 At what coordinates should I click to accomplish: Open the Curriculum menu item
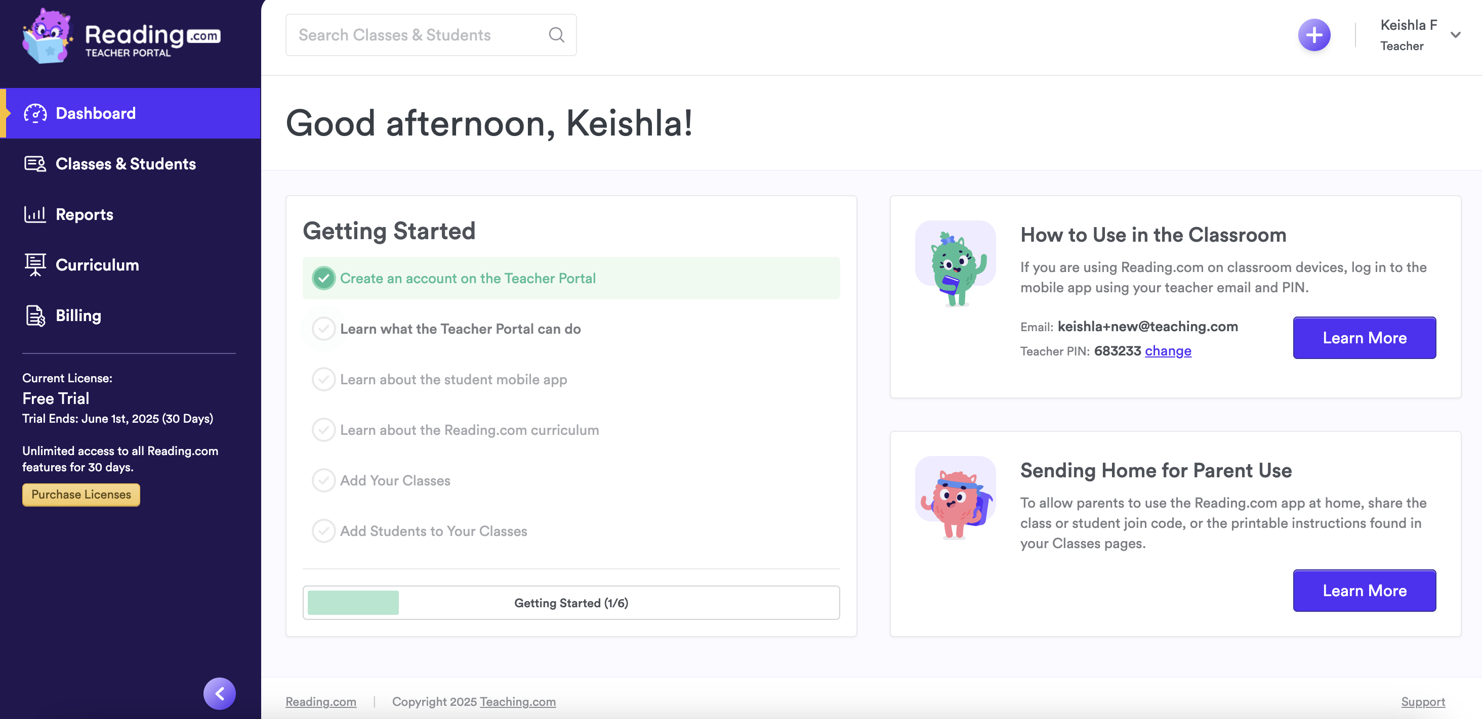(x=97, y=265)
